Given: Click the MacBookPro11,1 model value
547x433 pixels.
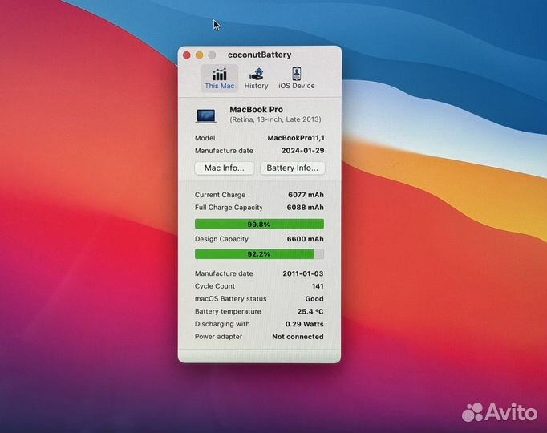Looking at the screenshot, I should (x=296, y=138).
